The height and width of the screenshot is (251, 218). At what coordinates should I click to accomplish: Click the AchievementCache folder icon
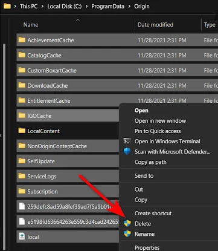[22, 40]
